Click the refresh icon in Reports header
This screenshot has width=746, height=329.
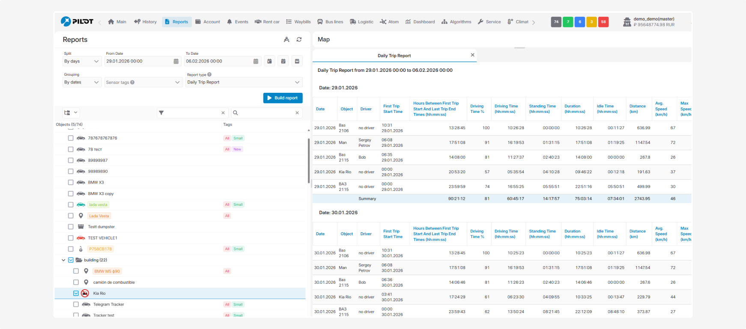point(299,39)
